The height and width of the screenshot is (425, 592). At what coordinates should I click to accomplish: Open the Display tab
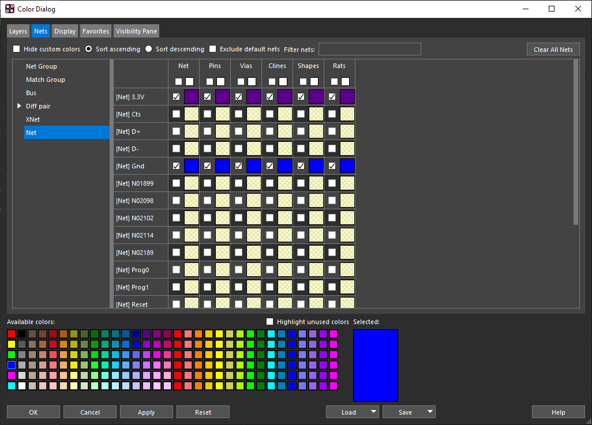(x=65, y=31)
